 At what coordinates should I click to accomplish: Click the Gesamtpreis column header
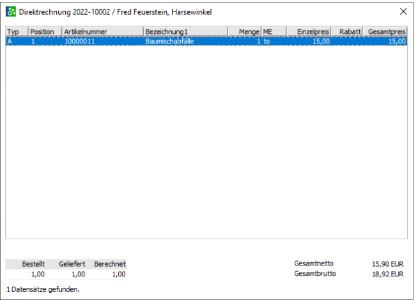385,32
